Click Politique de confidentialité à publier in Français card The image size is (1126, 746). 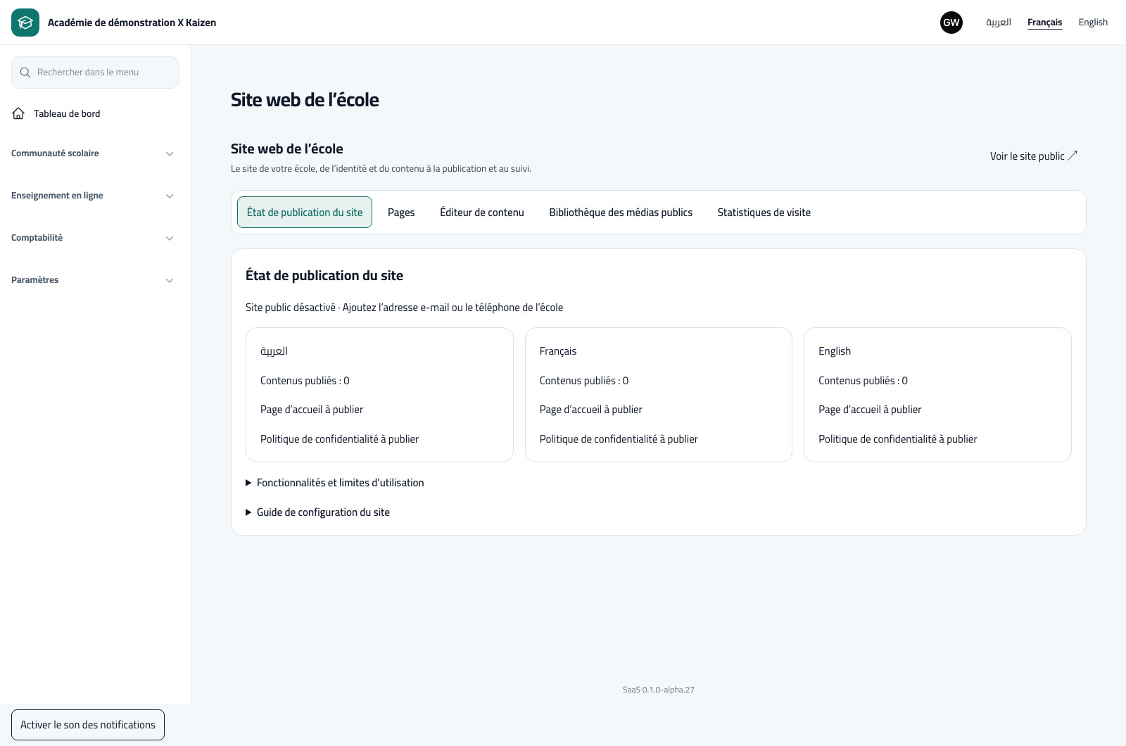click(619, 439)
